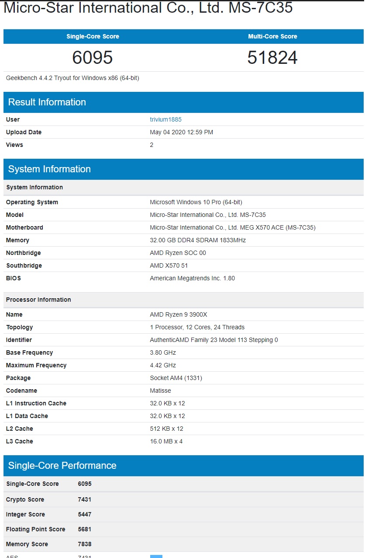
Task: Click the base frequency 3.80 GHz value
Action: click(x=163, y=352)
